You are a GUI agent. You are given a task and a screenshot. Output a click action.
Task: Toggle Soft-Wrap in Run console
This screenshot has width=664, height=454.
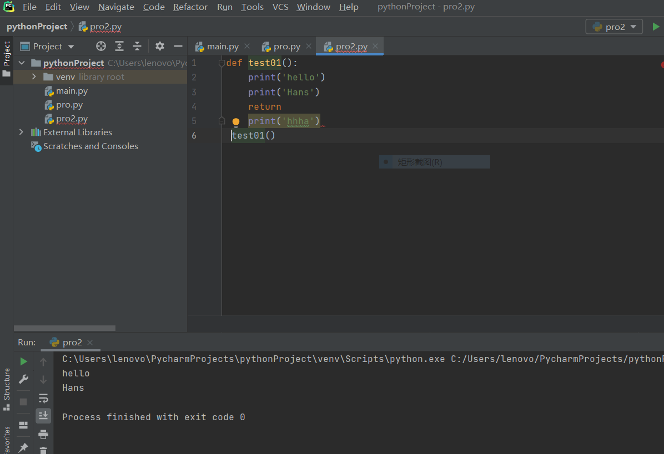coord(43,398)
